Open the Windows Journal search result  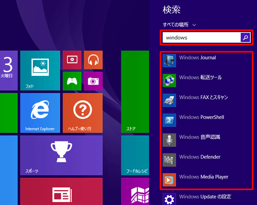click(207, 60)
